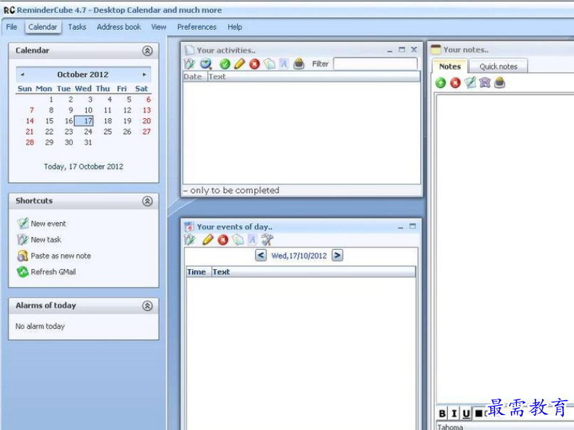Image resolution: width=574 pixels, height=430 pixels.
Task: Collapse the Shortcuts side panel
Action: point(147,201)
